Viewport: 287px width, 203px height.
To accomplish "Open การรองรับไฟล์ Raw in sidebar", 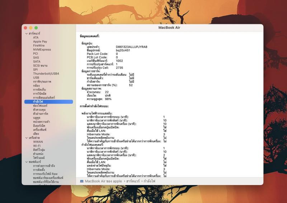I will click(x=45, y=174).
